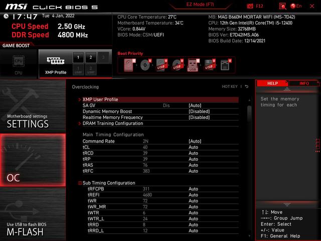
Task: Click the Boot Priority label
Action: pos(130,54)
